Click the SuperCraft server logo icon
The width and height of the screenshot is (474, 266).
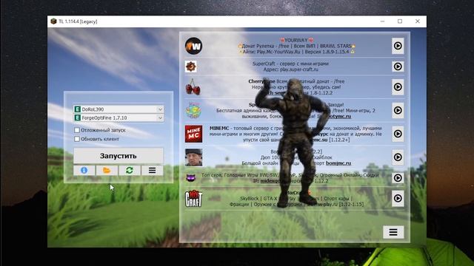(191, 66)
